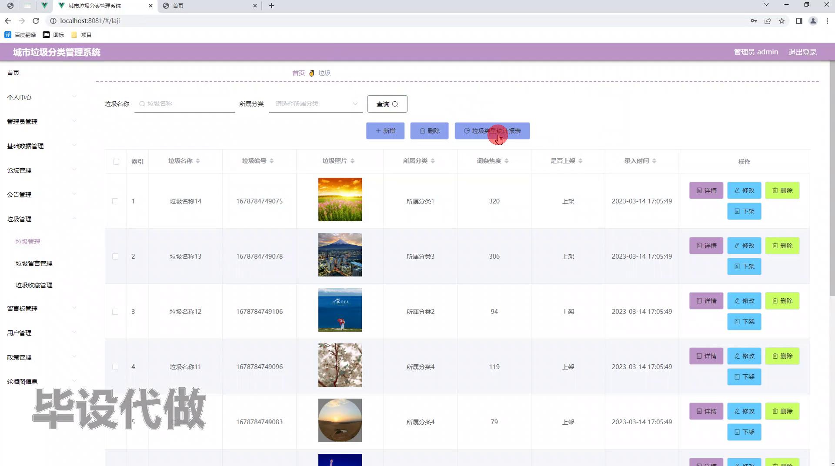Screen dimensions: 835x466
Task: Focus the 垃圾名称 search input
Action: (x=184, y=104)
